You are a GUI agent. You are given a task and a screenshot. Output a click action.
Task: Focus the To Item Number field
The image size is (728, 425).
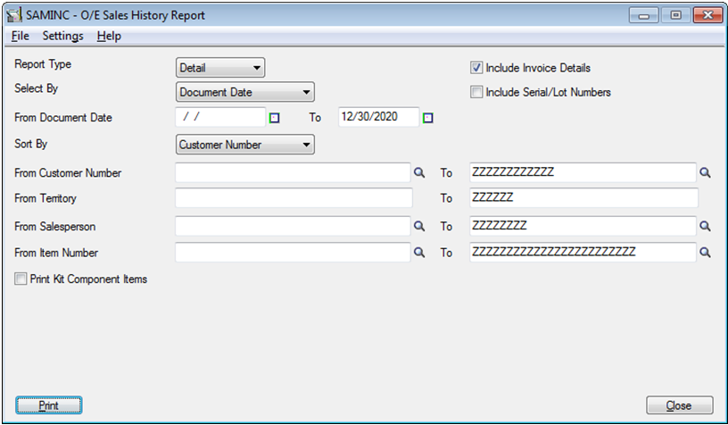pos(583,253)
